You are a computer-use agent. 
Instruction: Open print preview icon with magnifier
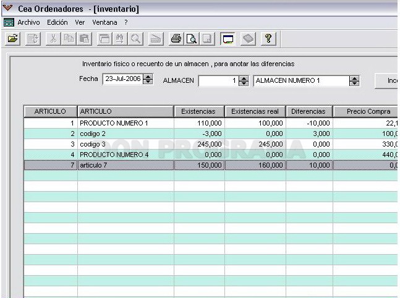tap(192, 39)
